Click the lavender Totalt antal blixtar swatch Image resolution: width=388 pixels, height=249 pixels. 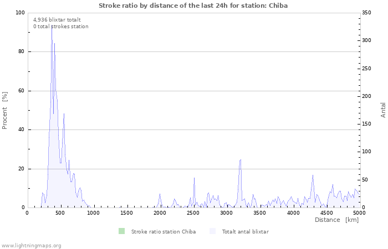tap(212, 231)
